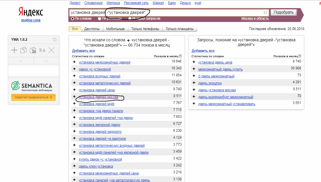Click the YWA add plus icon
Image resolution: width=321 pixels, height=182 pixels.
click(x=14, y=50)
